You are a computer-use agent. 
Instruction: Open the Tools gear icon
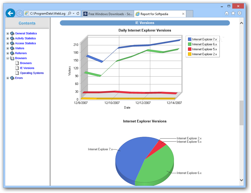click(240, 13)
